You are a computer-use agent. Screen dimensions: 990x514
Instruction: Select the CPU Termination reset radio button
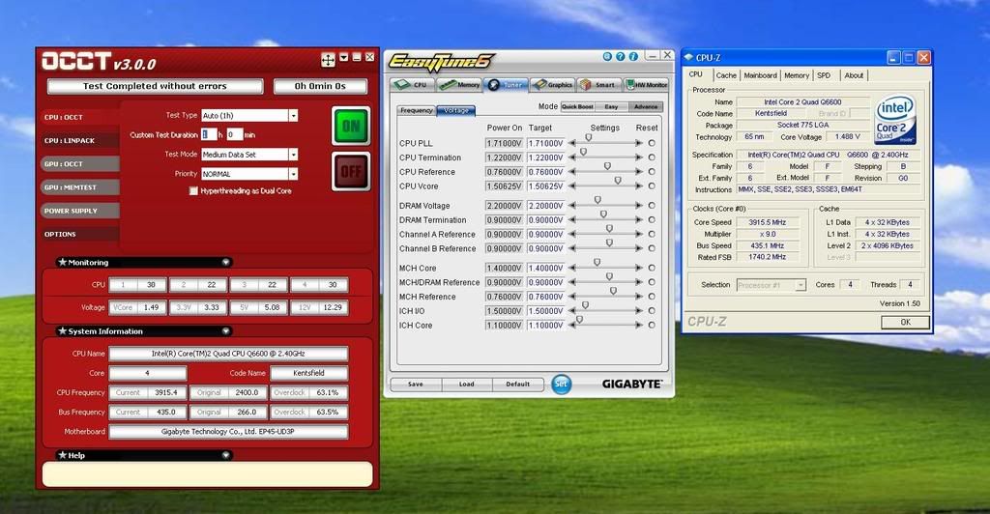click(x=652, y=157)
